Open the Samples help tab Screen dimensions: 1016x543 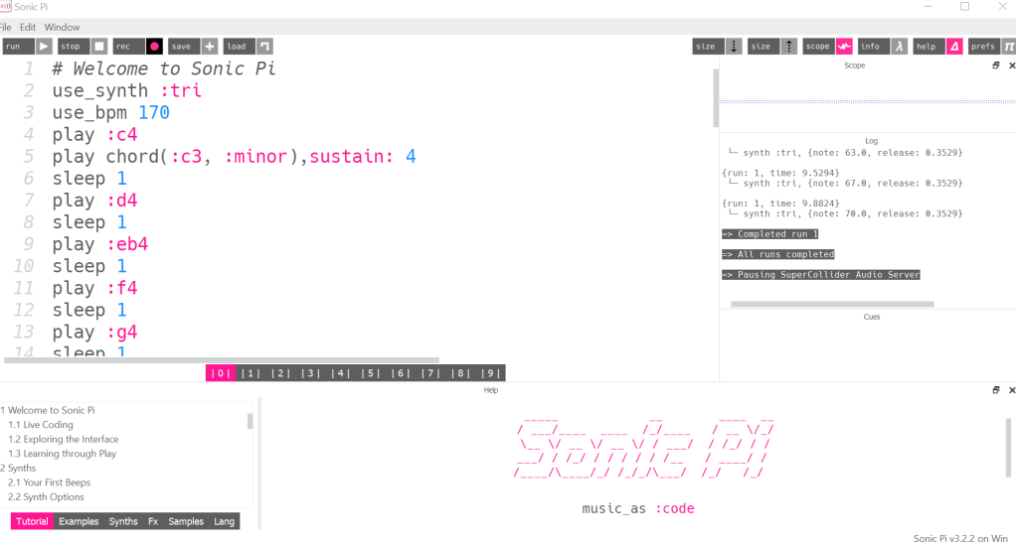coord(186,521)
